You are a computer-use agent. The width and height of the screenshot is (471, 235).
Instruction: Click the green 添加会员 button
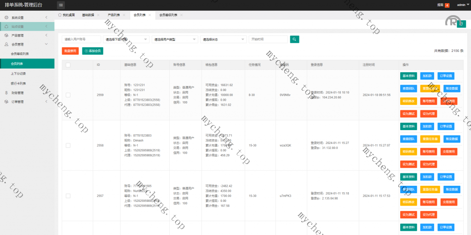pos(92,51)
